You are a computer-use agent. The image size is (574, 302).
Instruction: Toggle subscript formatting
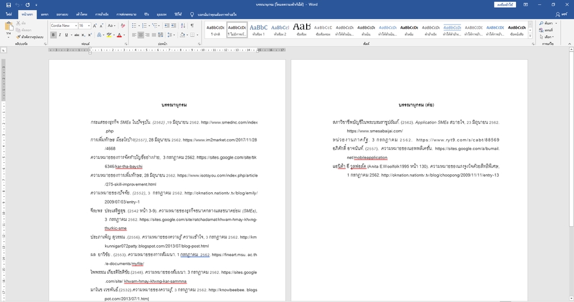click(x=83, y=35)
